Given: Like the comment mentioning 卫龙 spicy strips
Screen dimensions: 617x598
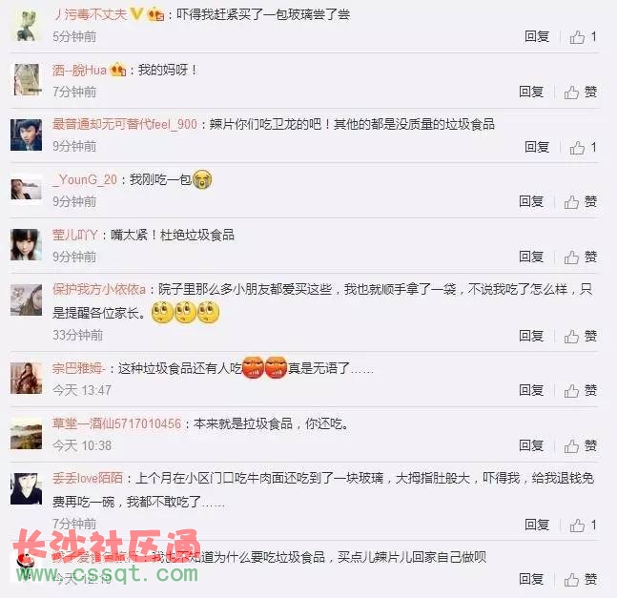Looking at the screenshot, I should [584, 147].
